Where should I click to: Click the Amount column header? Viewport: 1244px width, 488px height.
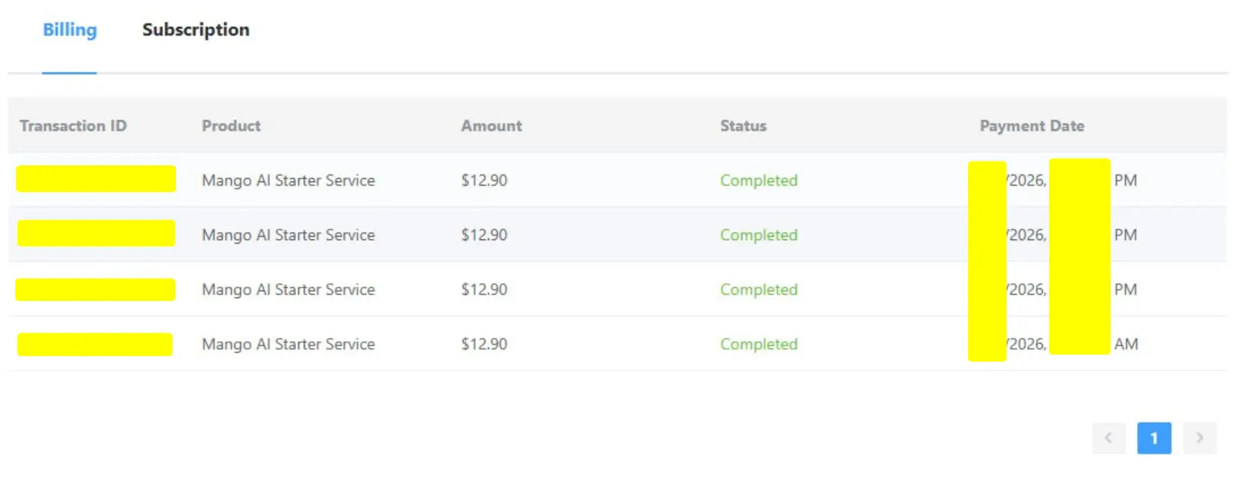pos(491,126)
